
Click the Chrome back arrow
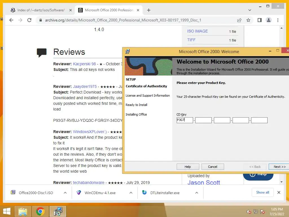click(11, 20)
